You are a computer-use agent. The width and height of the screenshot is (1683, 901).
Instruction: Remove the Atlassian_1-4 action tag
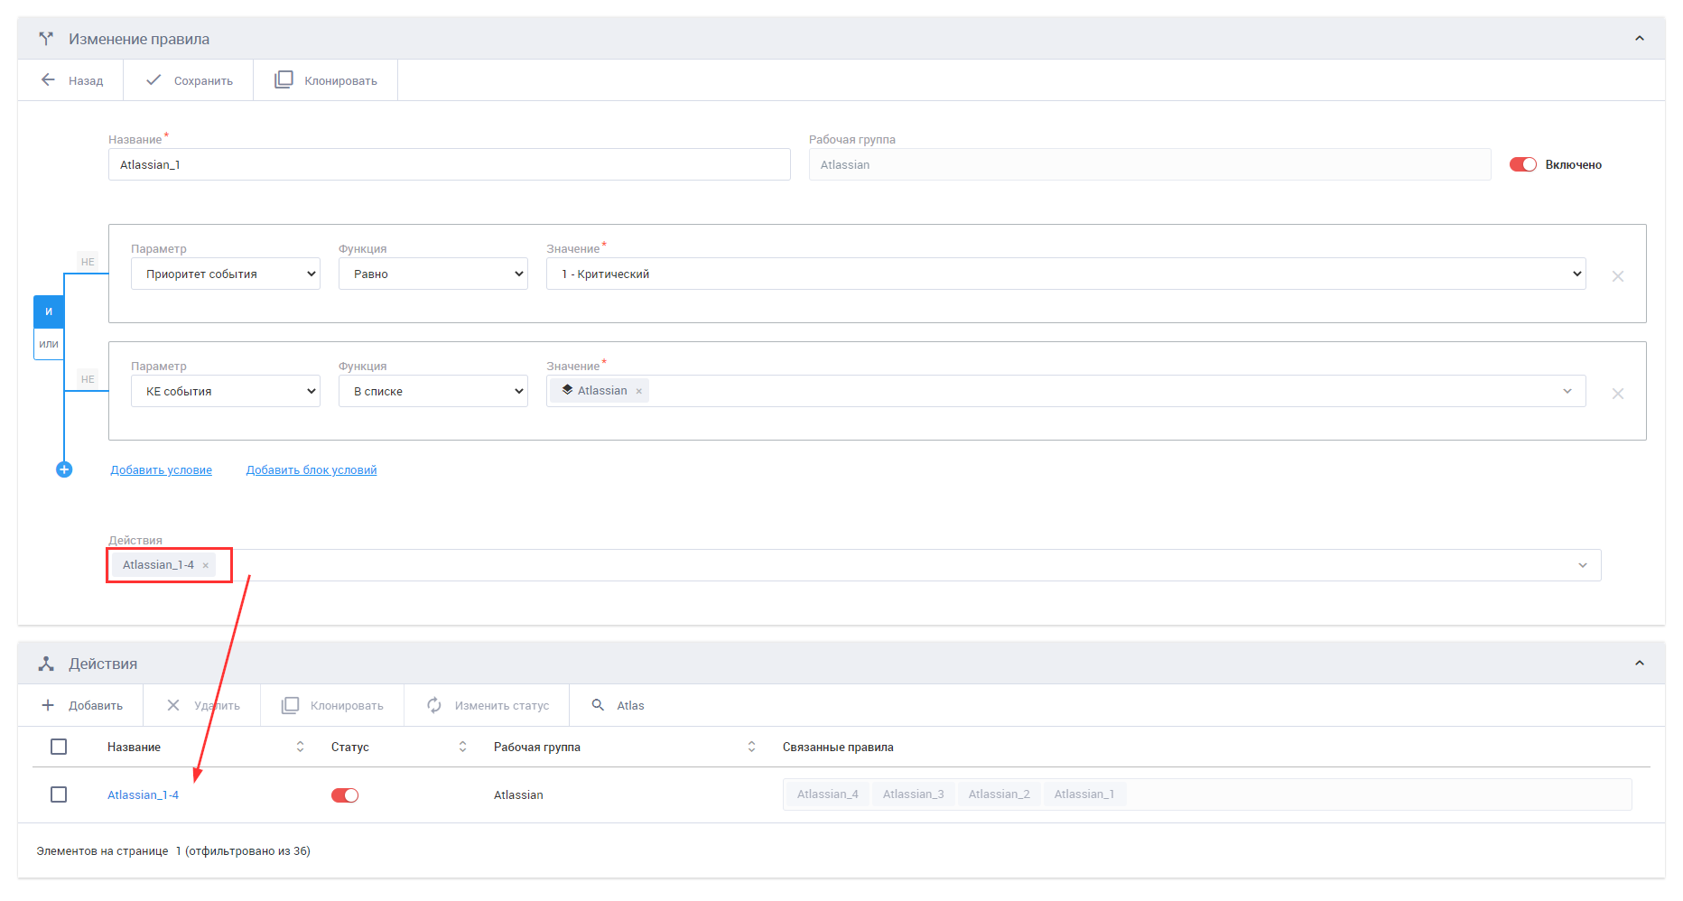(205, 565)
